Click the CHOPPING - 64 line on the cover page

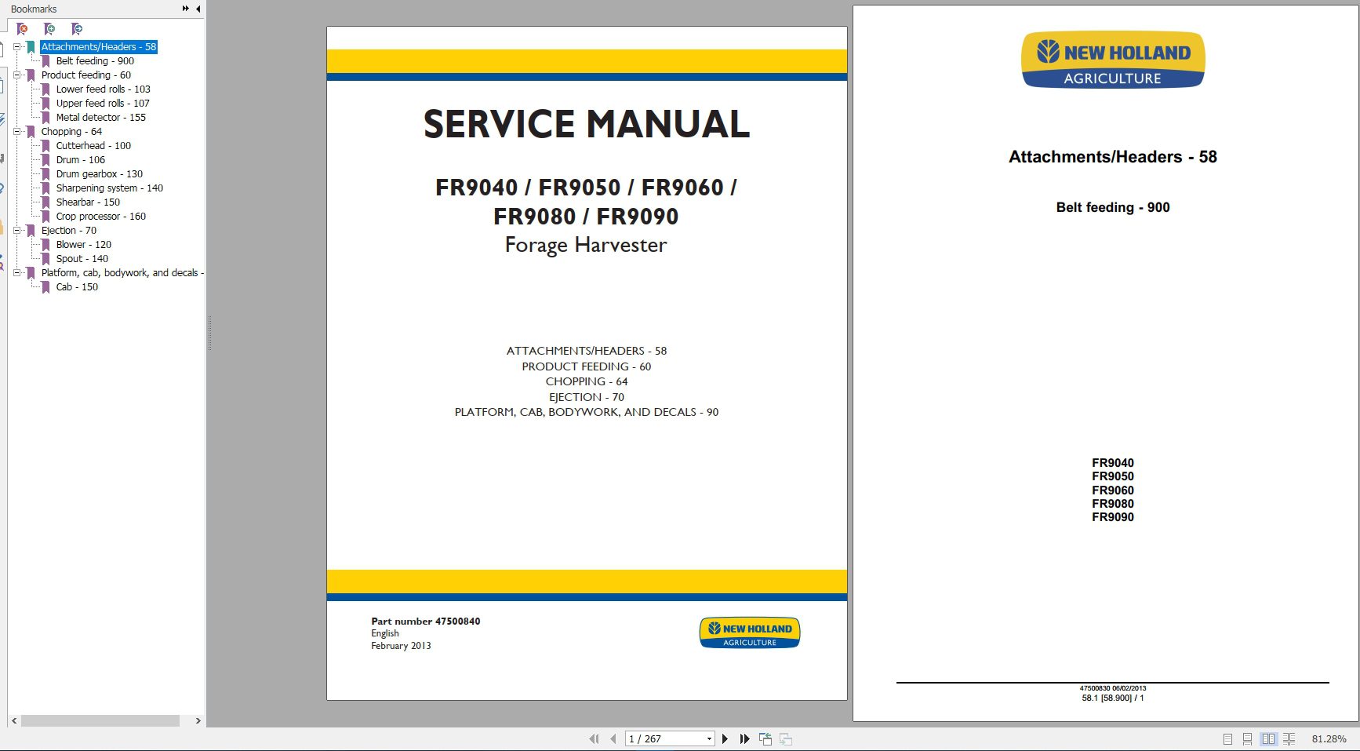pyautogui.click(x=587, y=381)
